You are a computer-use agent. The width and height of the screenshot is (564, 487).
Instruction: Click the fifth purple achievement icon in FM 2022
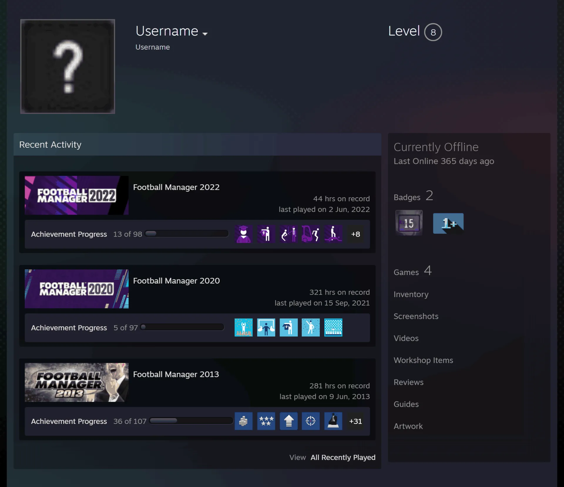pos(333,234)
